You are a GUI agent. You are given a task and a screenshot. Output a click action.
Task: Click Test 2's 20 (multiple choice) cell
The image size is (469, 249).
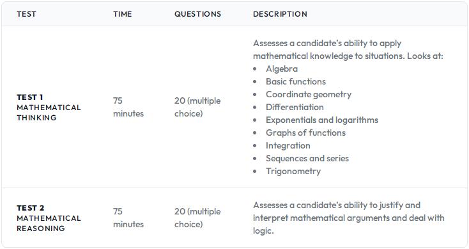tap(197, 218)
